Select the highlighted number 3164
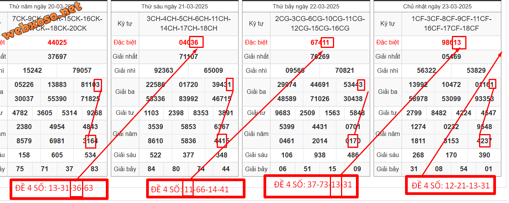This screenshot has height=203, width=509. pyautogui.click(x=91, y=141)
